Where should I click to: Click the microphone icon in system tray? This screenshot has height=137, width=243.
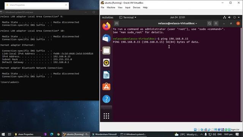[x=206, y=134]
